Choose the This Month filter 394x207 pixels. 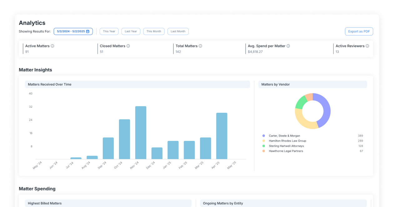pos(154,31)
